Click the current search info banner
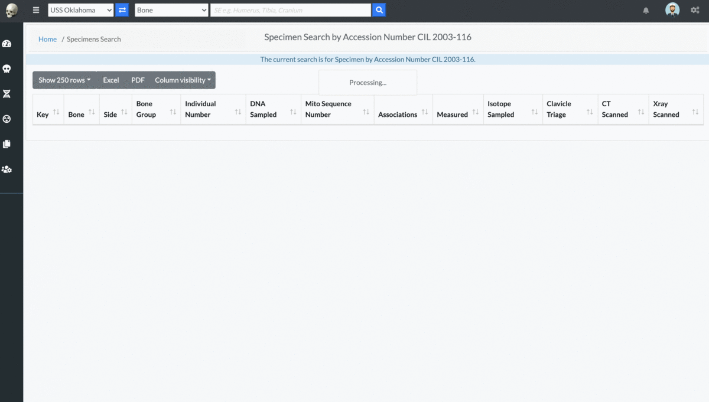 tap(367, 60)
